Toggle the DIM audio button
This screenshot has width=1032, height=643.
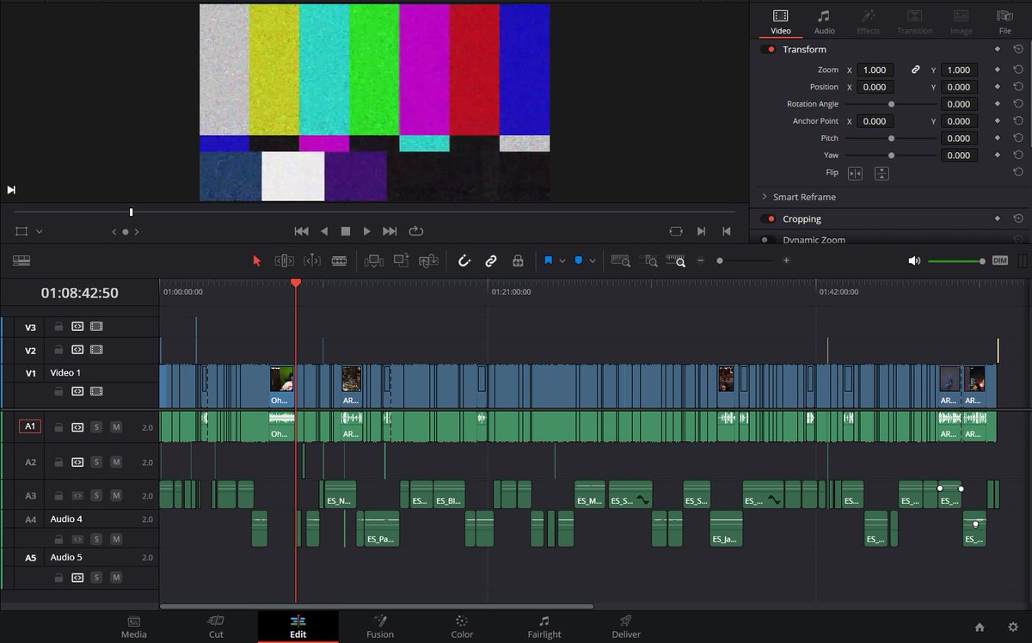pyautogui.click(x=1000, y=260)
